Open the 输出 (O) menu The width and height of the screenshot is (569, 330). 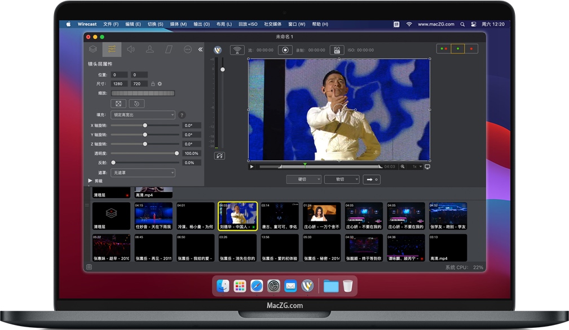(201, 24)
